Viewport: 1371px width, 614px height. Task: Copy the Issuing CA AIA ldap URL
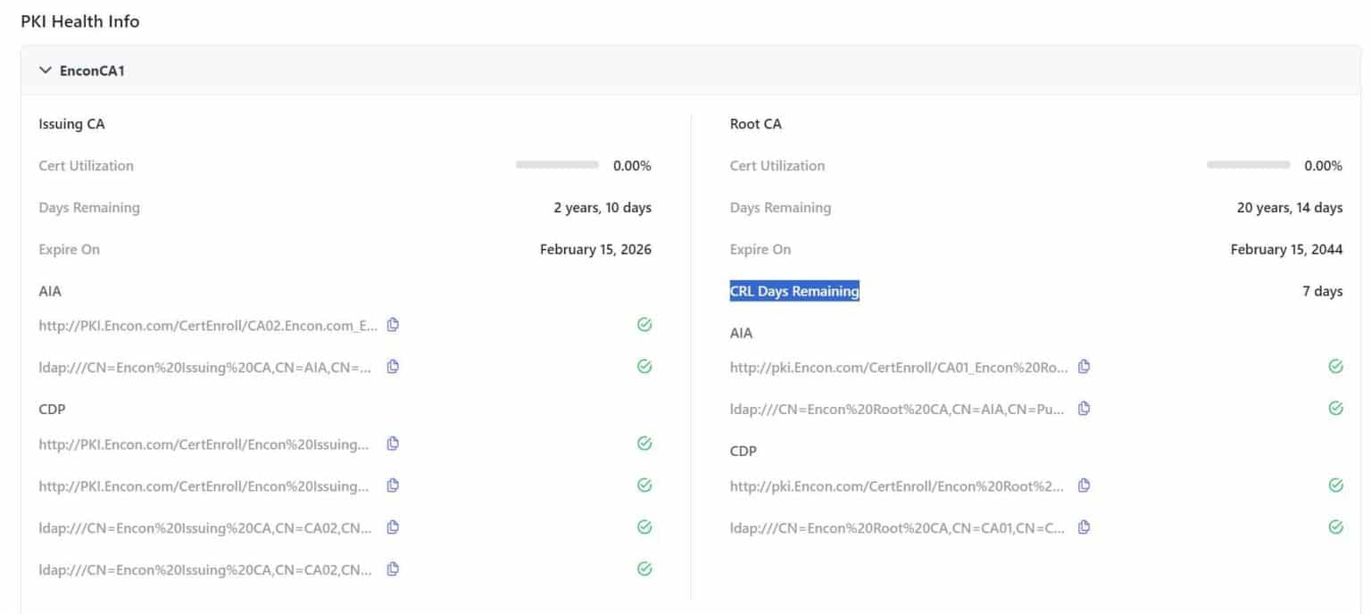[x=393, y=367]
